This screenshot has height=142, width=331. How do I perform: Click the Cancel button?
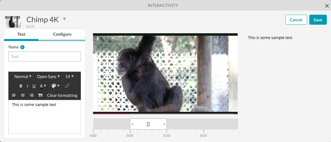(x=296, y=20)
